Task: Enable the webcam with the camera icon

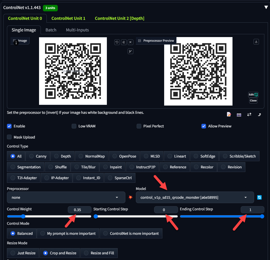Action: (239, 115)
